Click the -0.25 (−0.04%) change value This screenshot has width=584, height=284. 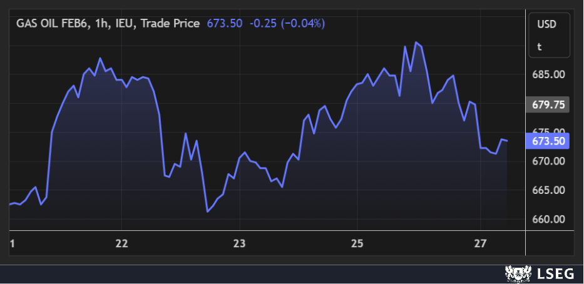(x=287, y=23)
